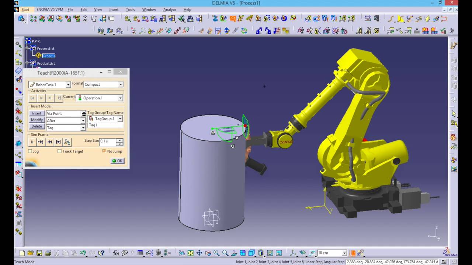Decrease Step Size with down arrow
Image resolution: width=472 pixels, height=265 pixels.
tap(119, 144)
